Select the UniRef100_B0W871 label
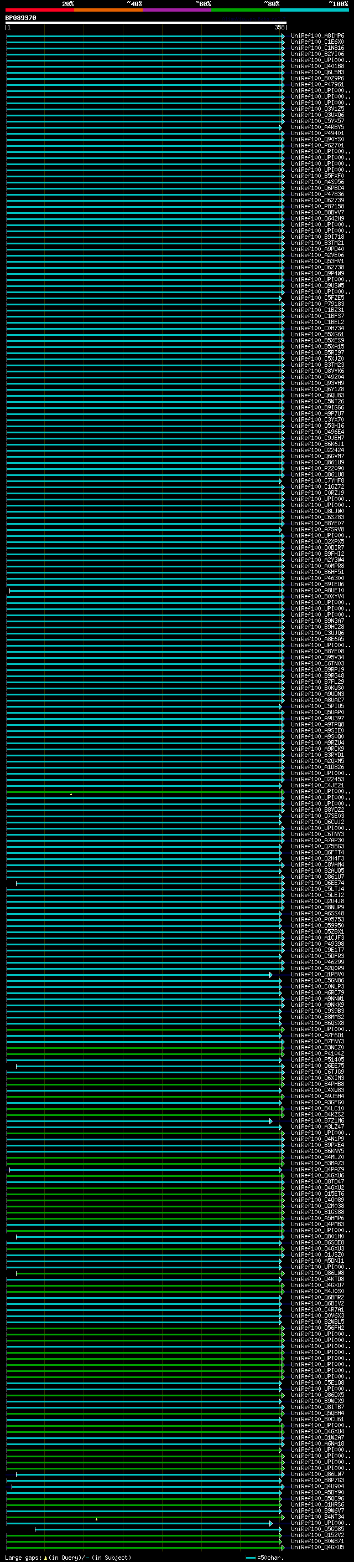 point(317,1541)
